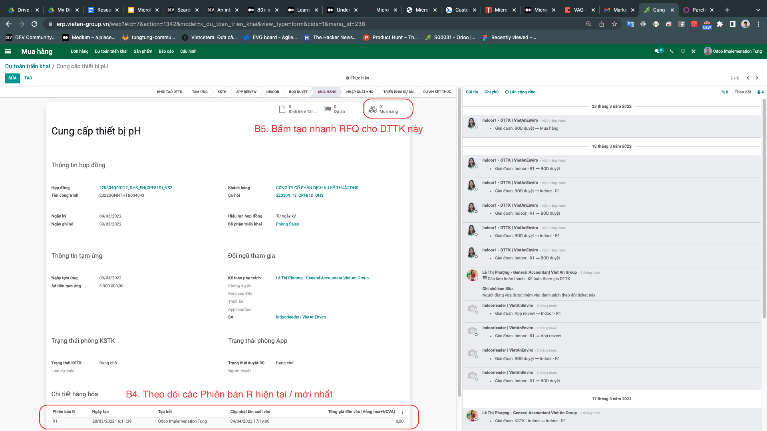Bookmark this page with star icon

(614, 24)
